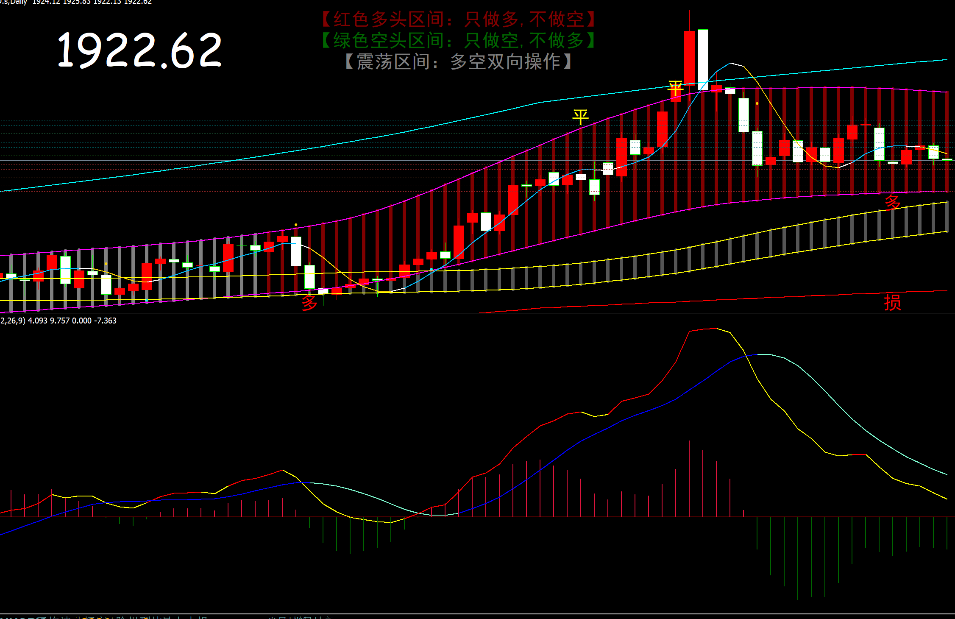The image size is (955, 619).
Task: Click the deepest green MACD histogram bar
Action: 798,558
